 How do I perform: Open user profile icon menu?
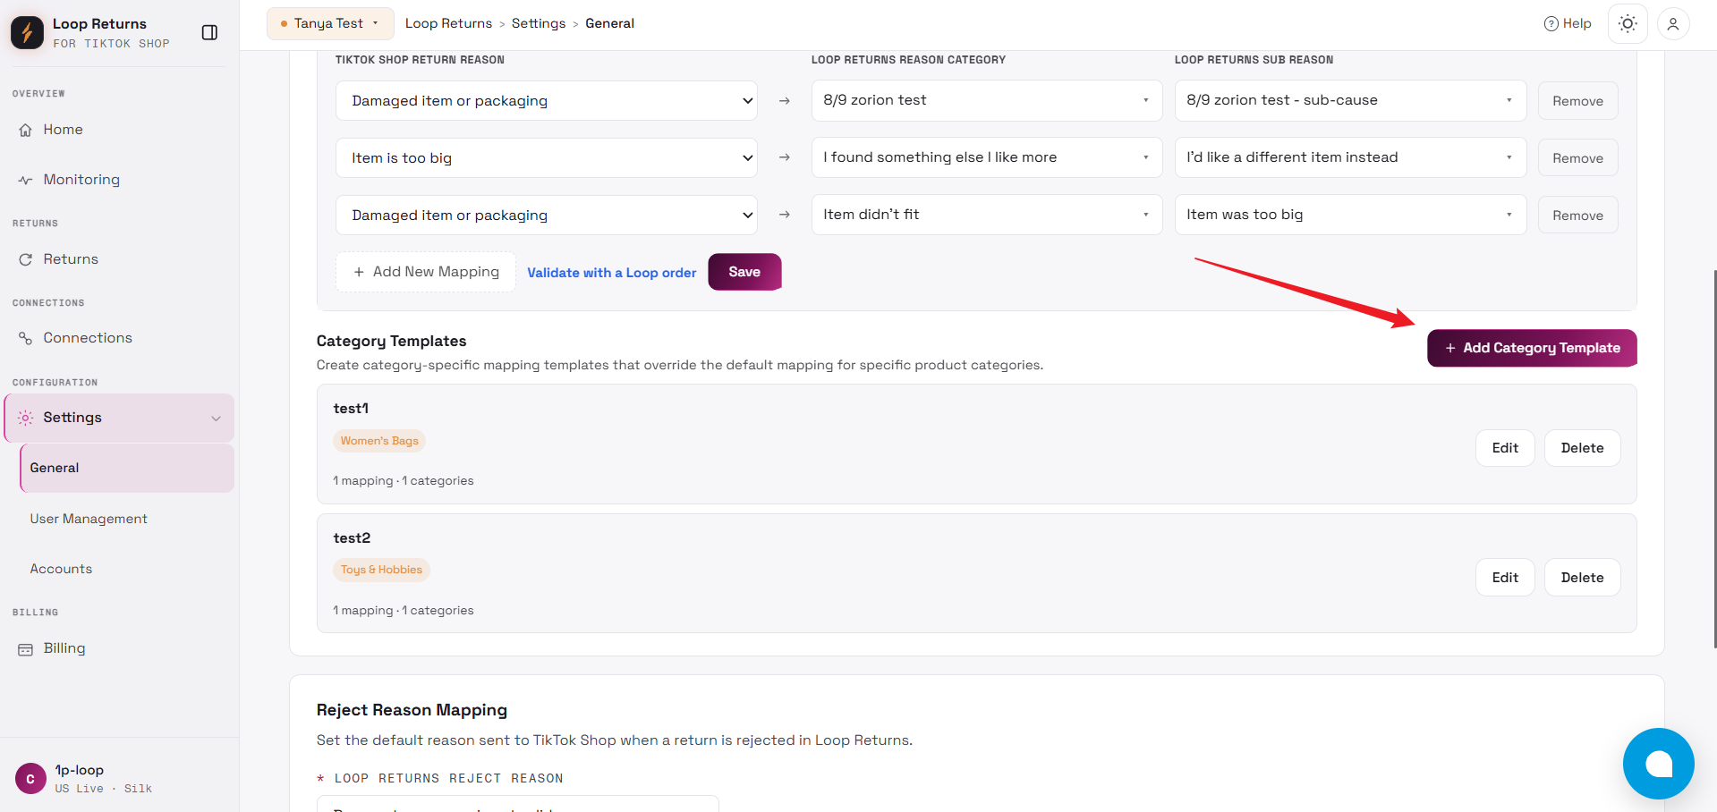pyautogui.click(x=1673, y=24)
